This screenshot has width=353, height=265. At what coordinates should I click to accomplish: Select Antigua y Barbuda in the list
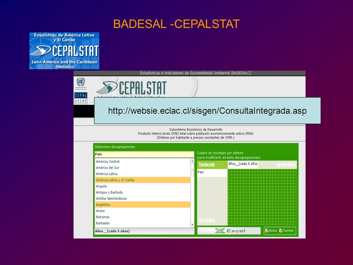143,192
